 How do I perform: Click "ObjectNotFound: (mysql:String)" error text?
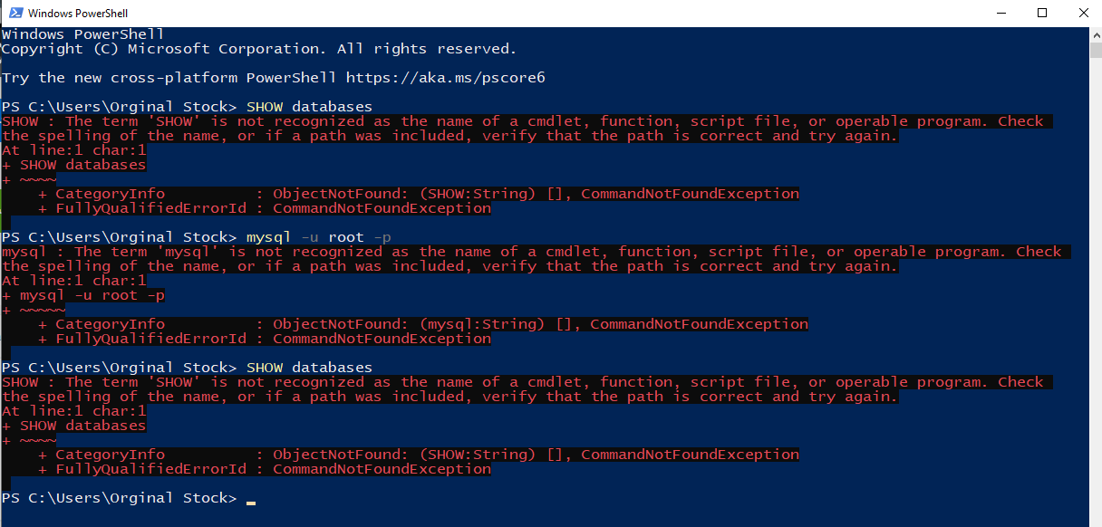[x=409, y=324]
